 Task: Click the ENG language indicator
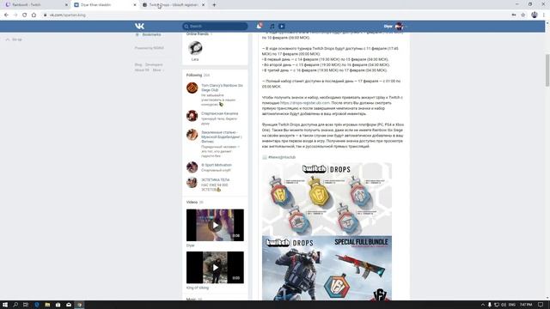point(512,305)
